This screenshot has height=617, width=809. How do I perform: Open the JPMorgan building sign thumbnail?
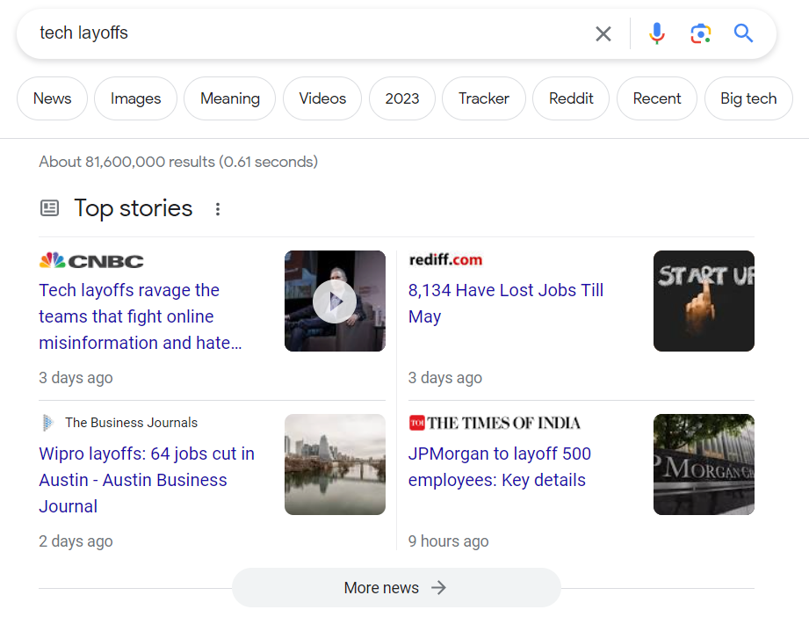704,464
